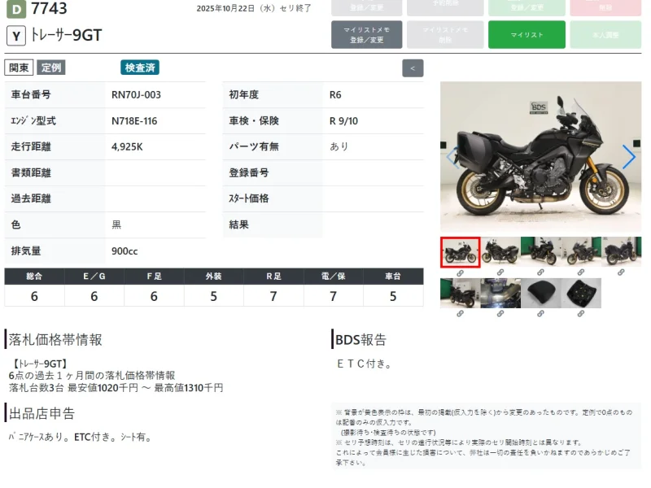Viewport: 651px width, 488px height.
Task: Click the 関東 region tag
Action: pos(19,68)
